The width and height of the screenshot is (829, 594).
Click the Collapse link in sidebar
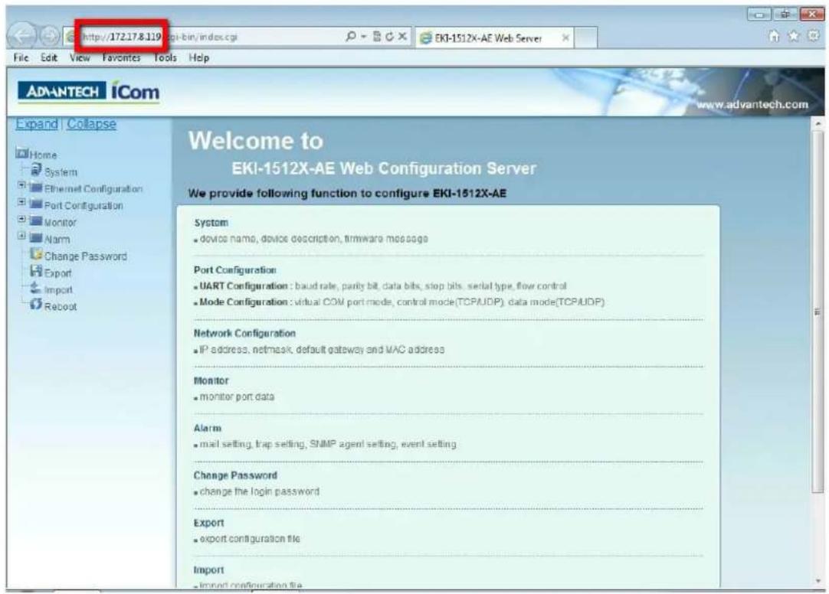point(91,123)
